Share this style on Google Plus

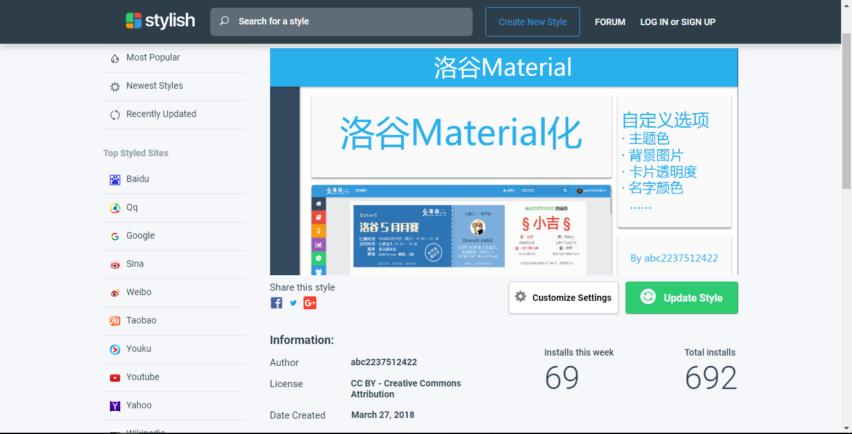[310, 303]
